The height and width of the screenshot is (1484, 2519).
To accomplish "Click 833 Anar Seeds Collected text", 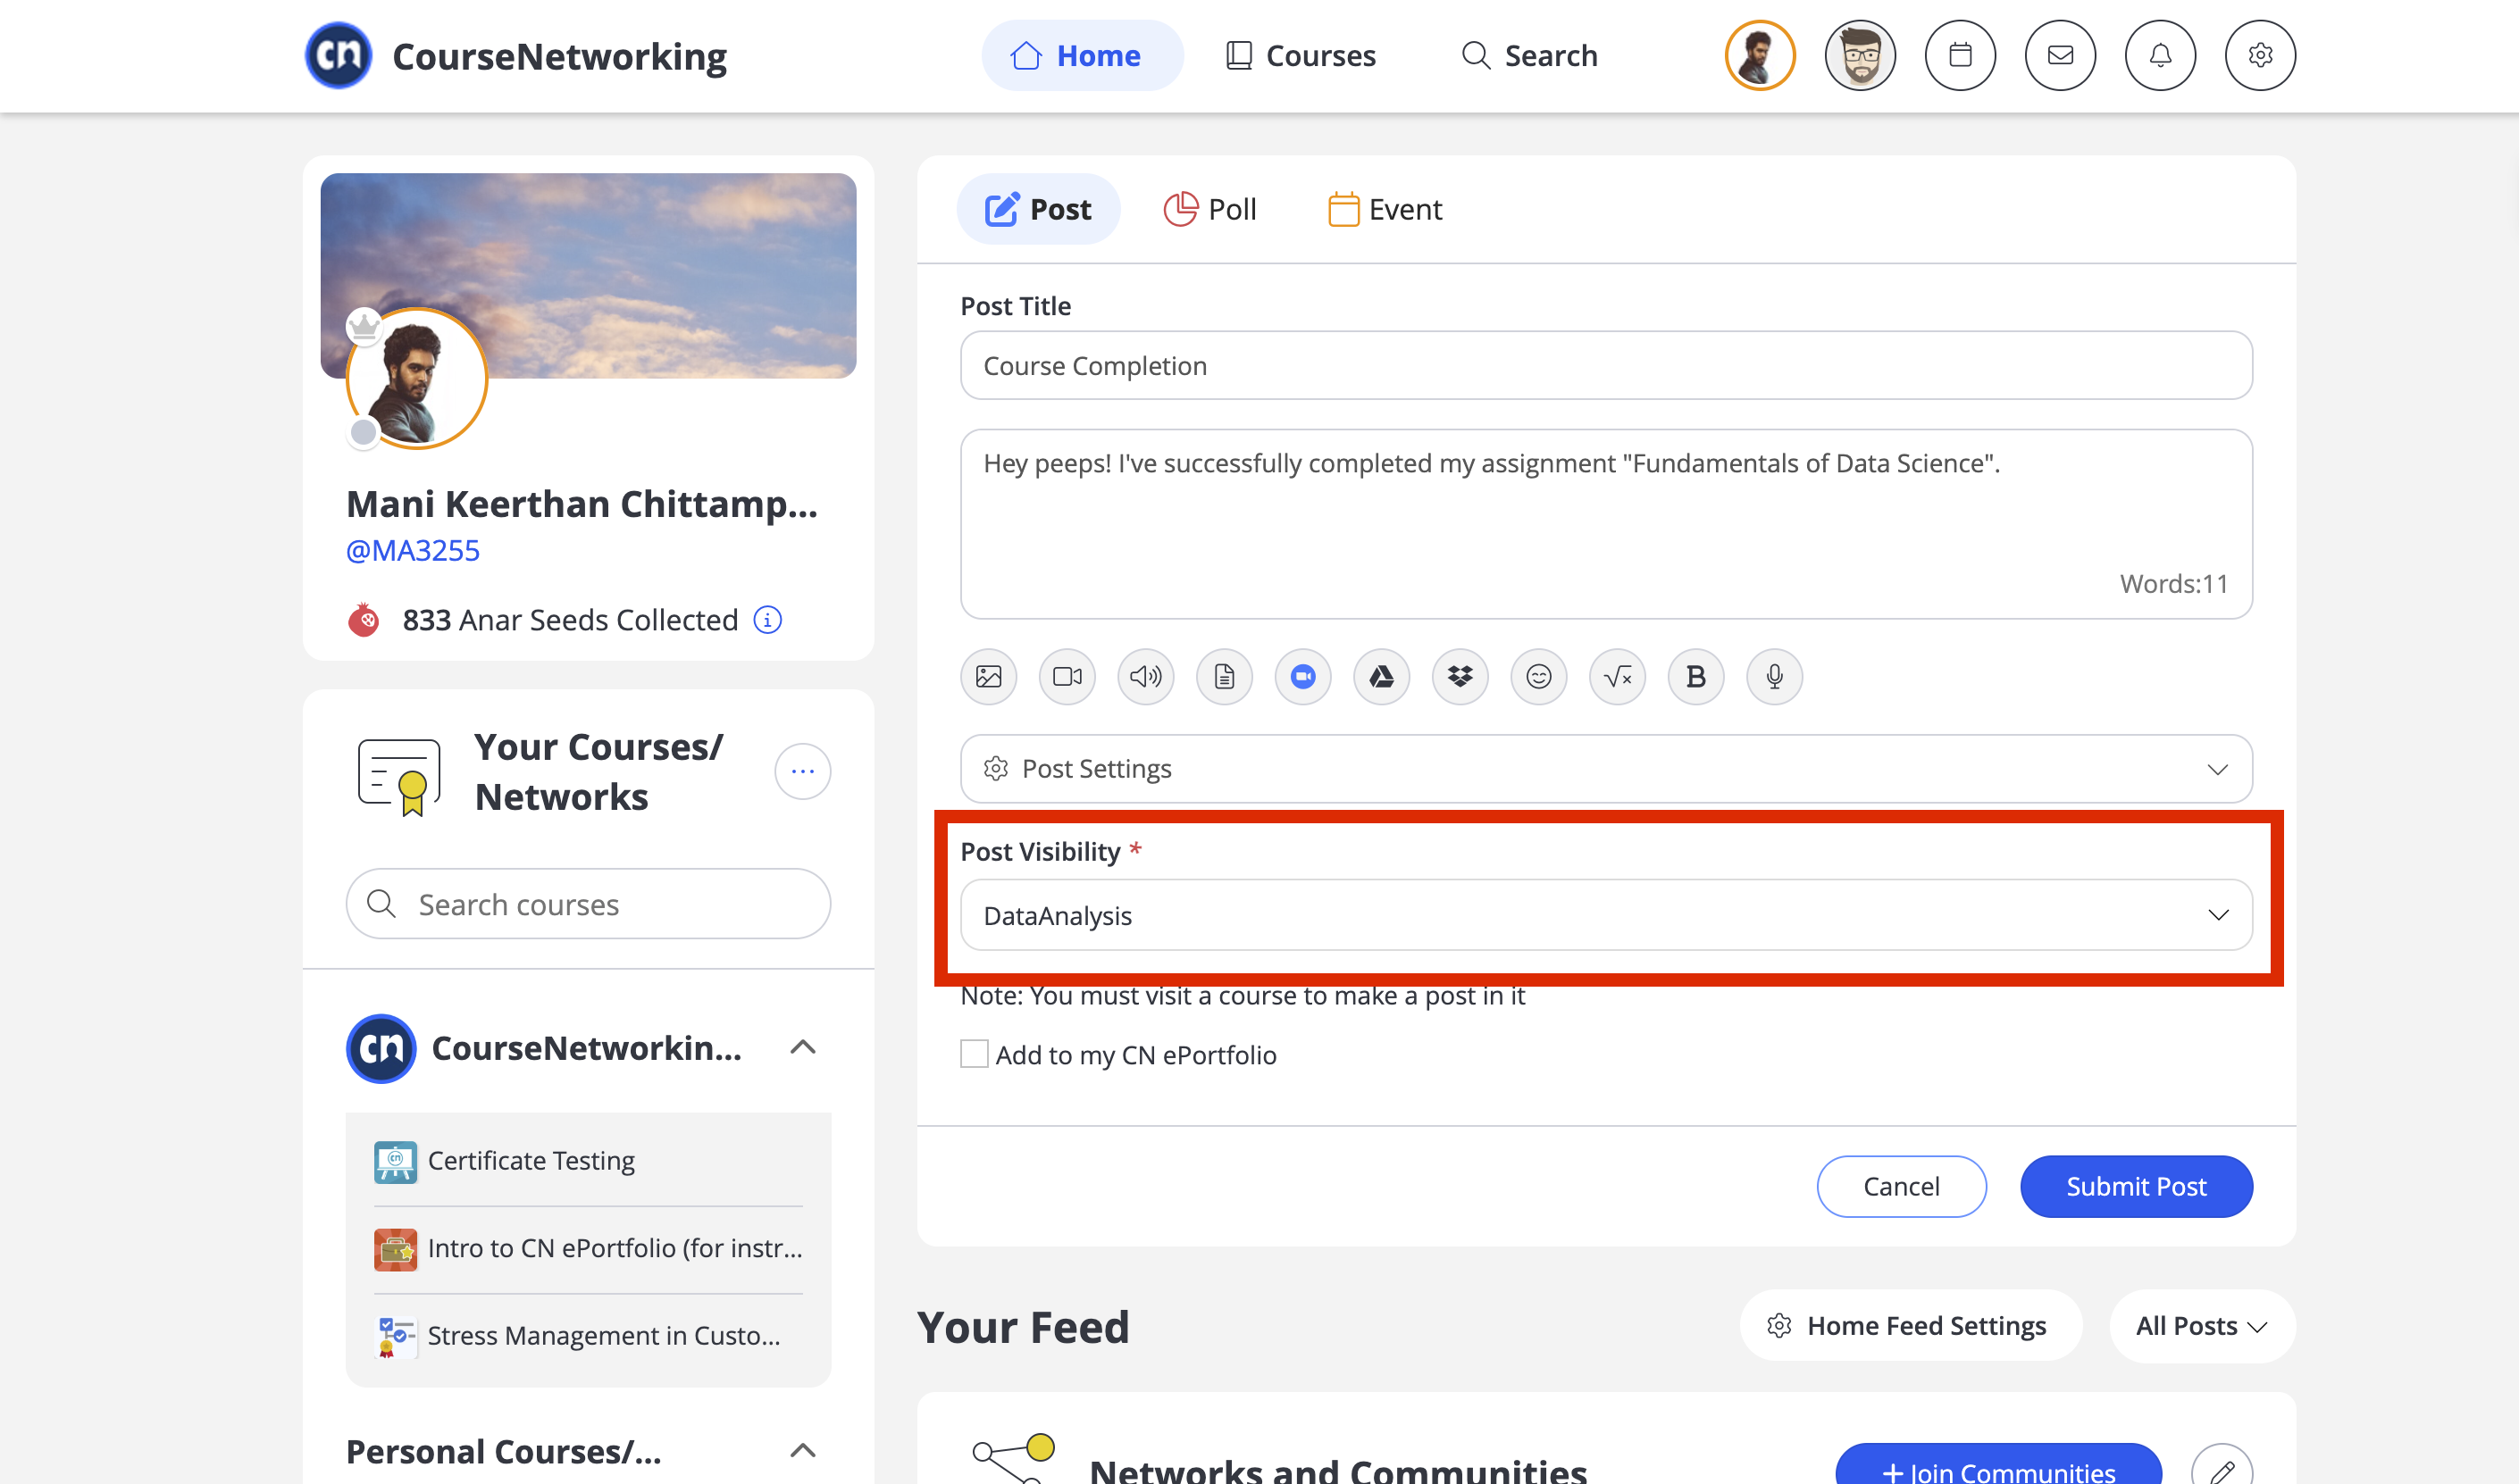I will tap(570, 620).
